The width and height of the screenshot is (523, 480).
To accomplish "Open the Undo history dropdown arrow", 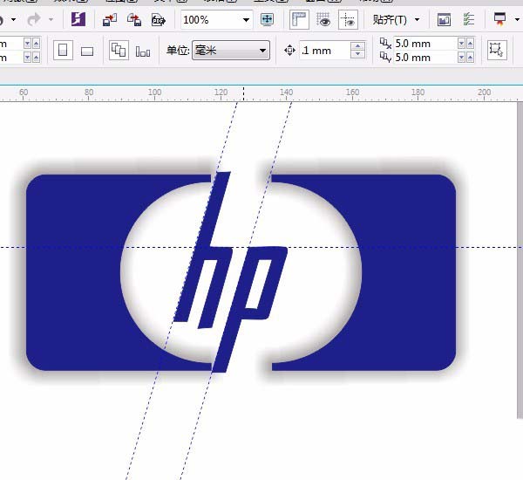I will tap(14, 19).
